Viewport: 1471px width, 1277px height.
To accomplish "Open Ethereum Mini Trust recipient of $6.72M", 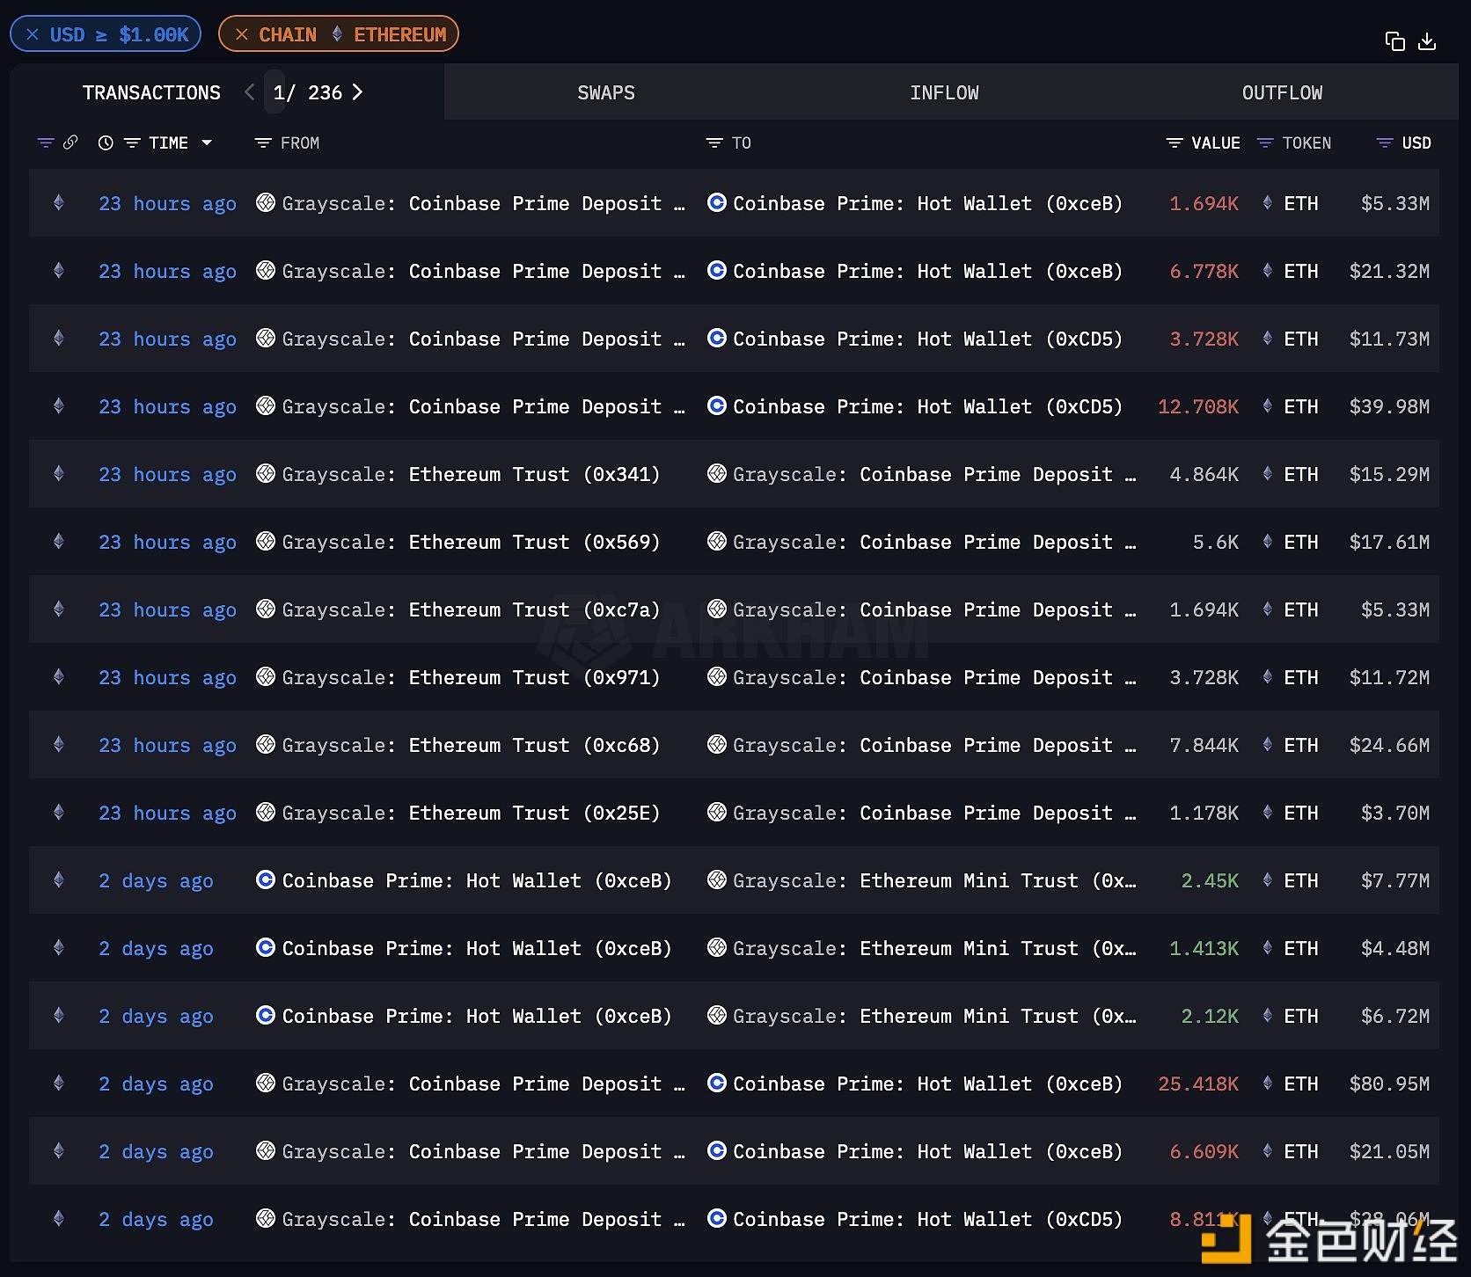I will 998,1016.
